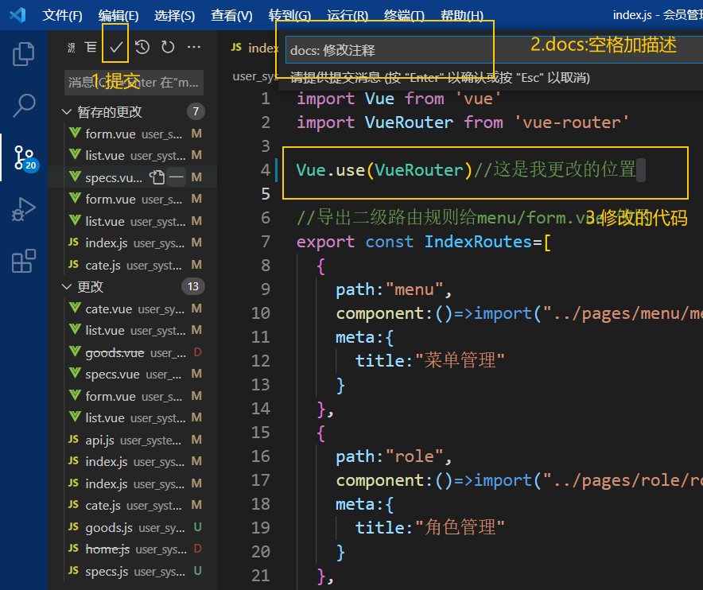
Task: Click 'import VueRouter from' line in editor
Action: click(463, 122)
